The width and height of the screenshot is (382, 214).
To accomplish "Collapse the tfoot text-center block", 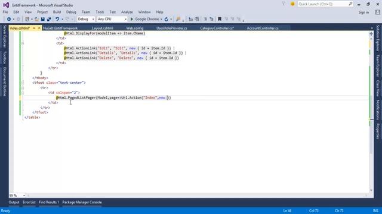I will (x=23, y=83).
